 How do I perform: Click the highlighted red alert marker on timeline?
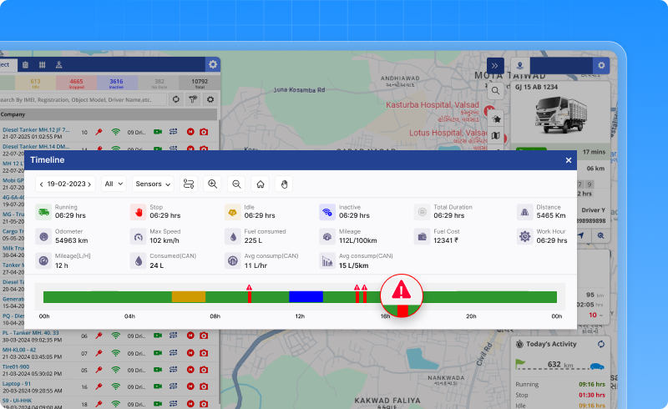click(402, 291)
